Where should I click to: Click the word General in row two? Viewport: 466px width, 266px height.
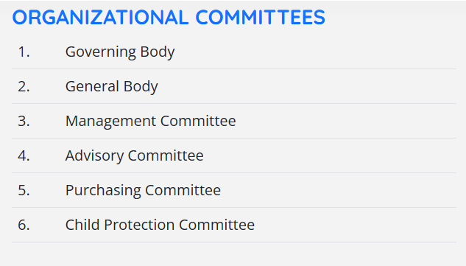(92, 87)
